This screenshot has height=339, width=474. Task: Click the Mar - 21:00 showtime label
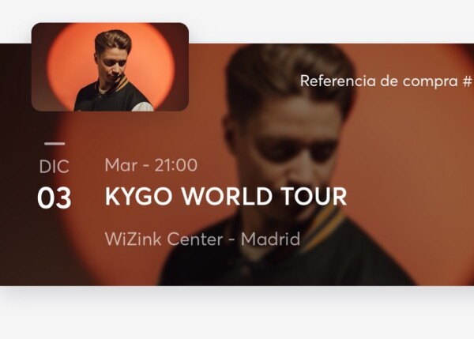tap(151, 165)
